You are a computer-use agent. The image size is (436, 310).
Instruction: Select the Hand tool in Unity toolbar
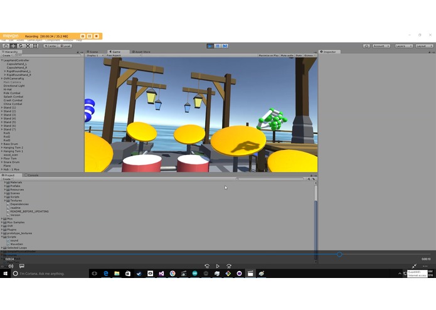[x=6, y=46]
